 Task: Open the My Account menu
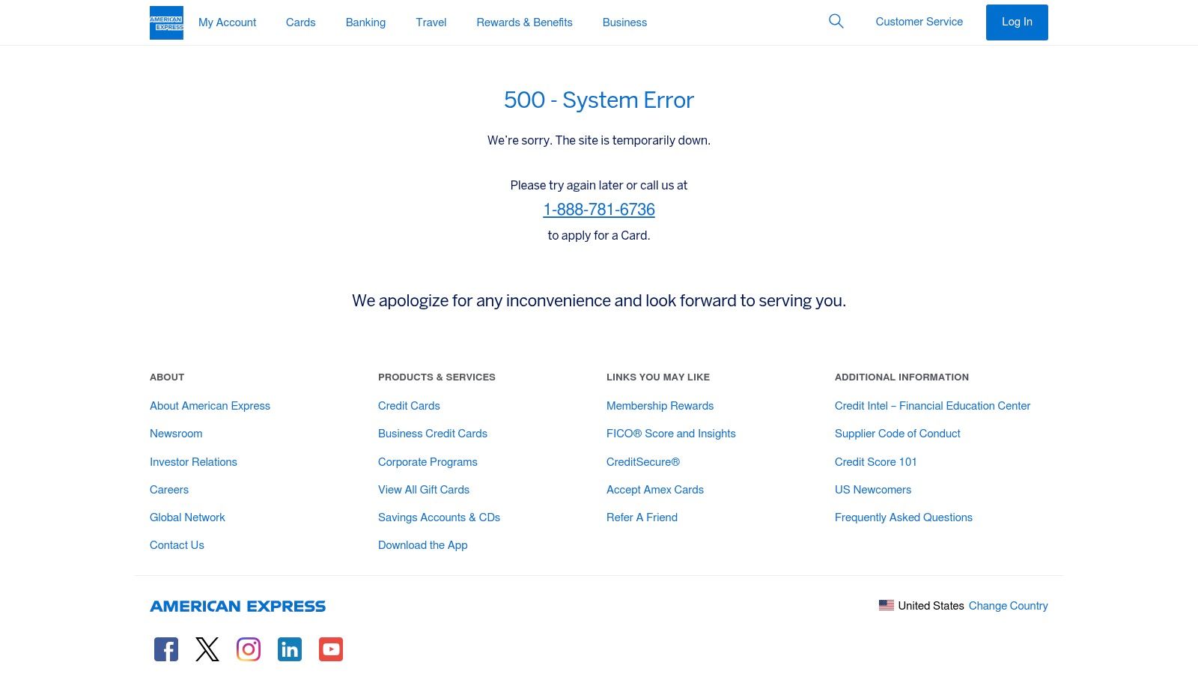[227, 22]
